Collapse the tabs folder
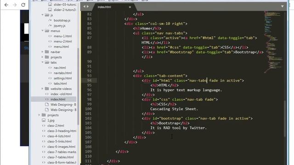 [42, 62]
